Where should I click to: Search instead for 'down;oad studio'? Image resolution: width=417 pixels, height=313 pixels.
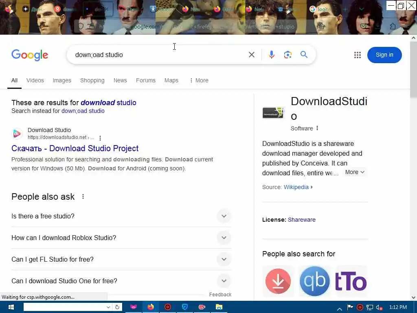(83, 111)
